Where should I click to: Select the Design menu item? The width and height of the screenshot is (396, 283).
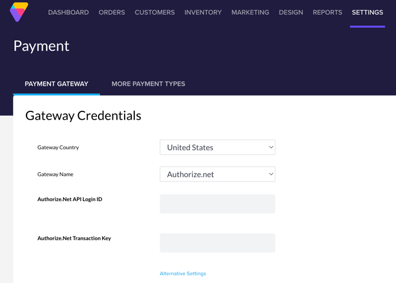291,12
